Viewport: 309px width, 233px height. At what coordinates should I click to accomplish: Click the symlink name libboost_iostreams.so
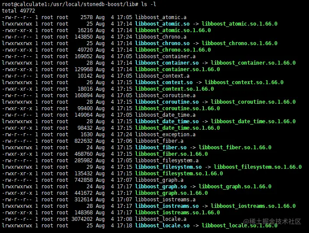click(x=167, y=207)
